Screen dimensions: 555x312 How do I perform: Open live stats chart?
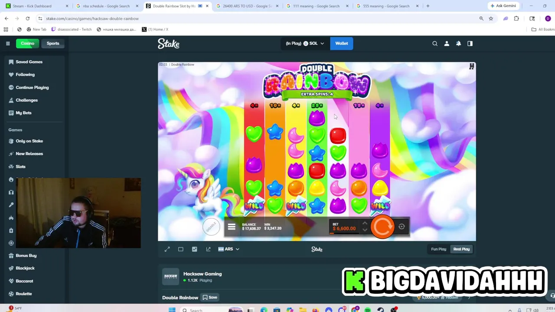[194, 249]
